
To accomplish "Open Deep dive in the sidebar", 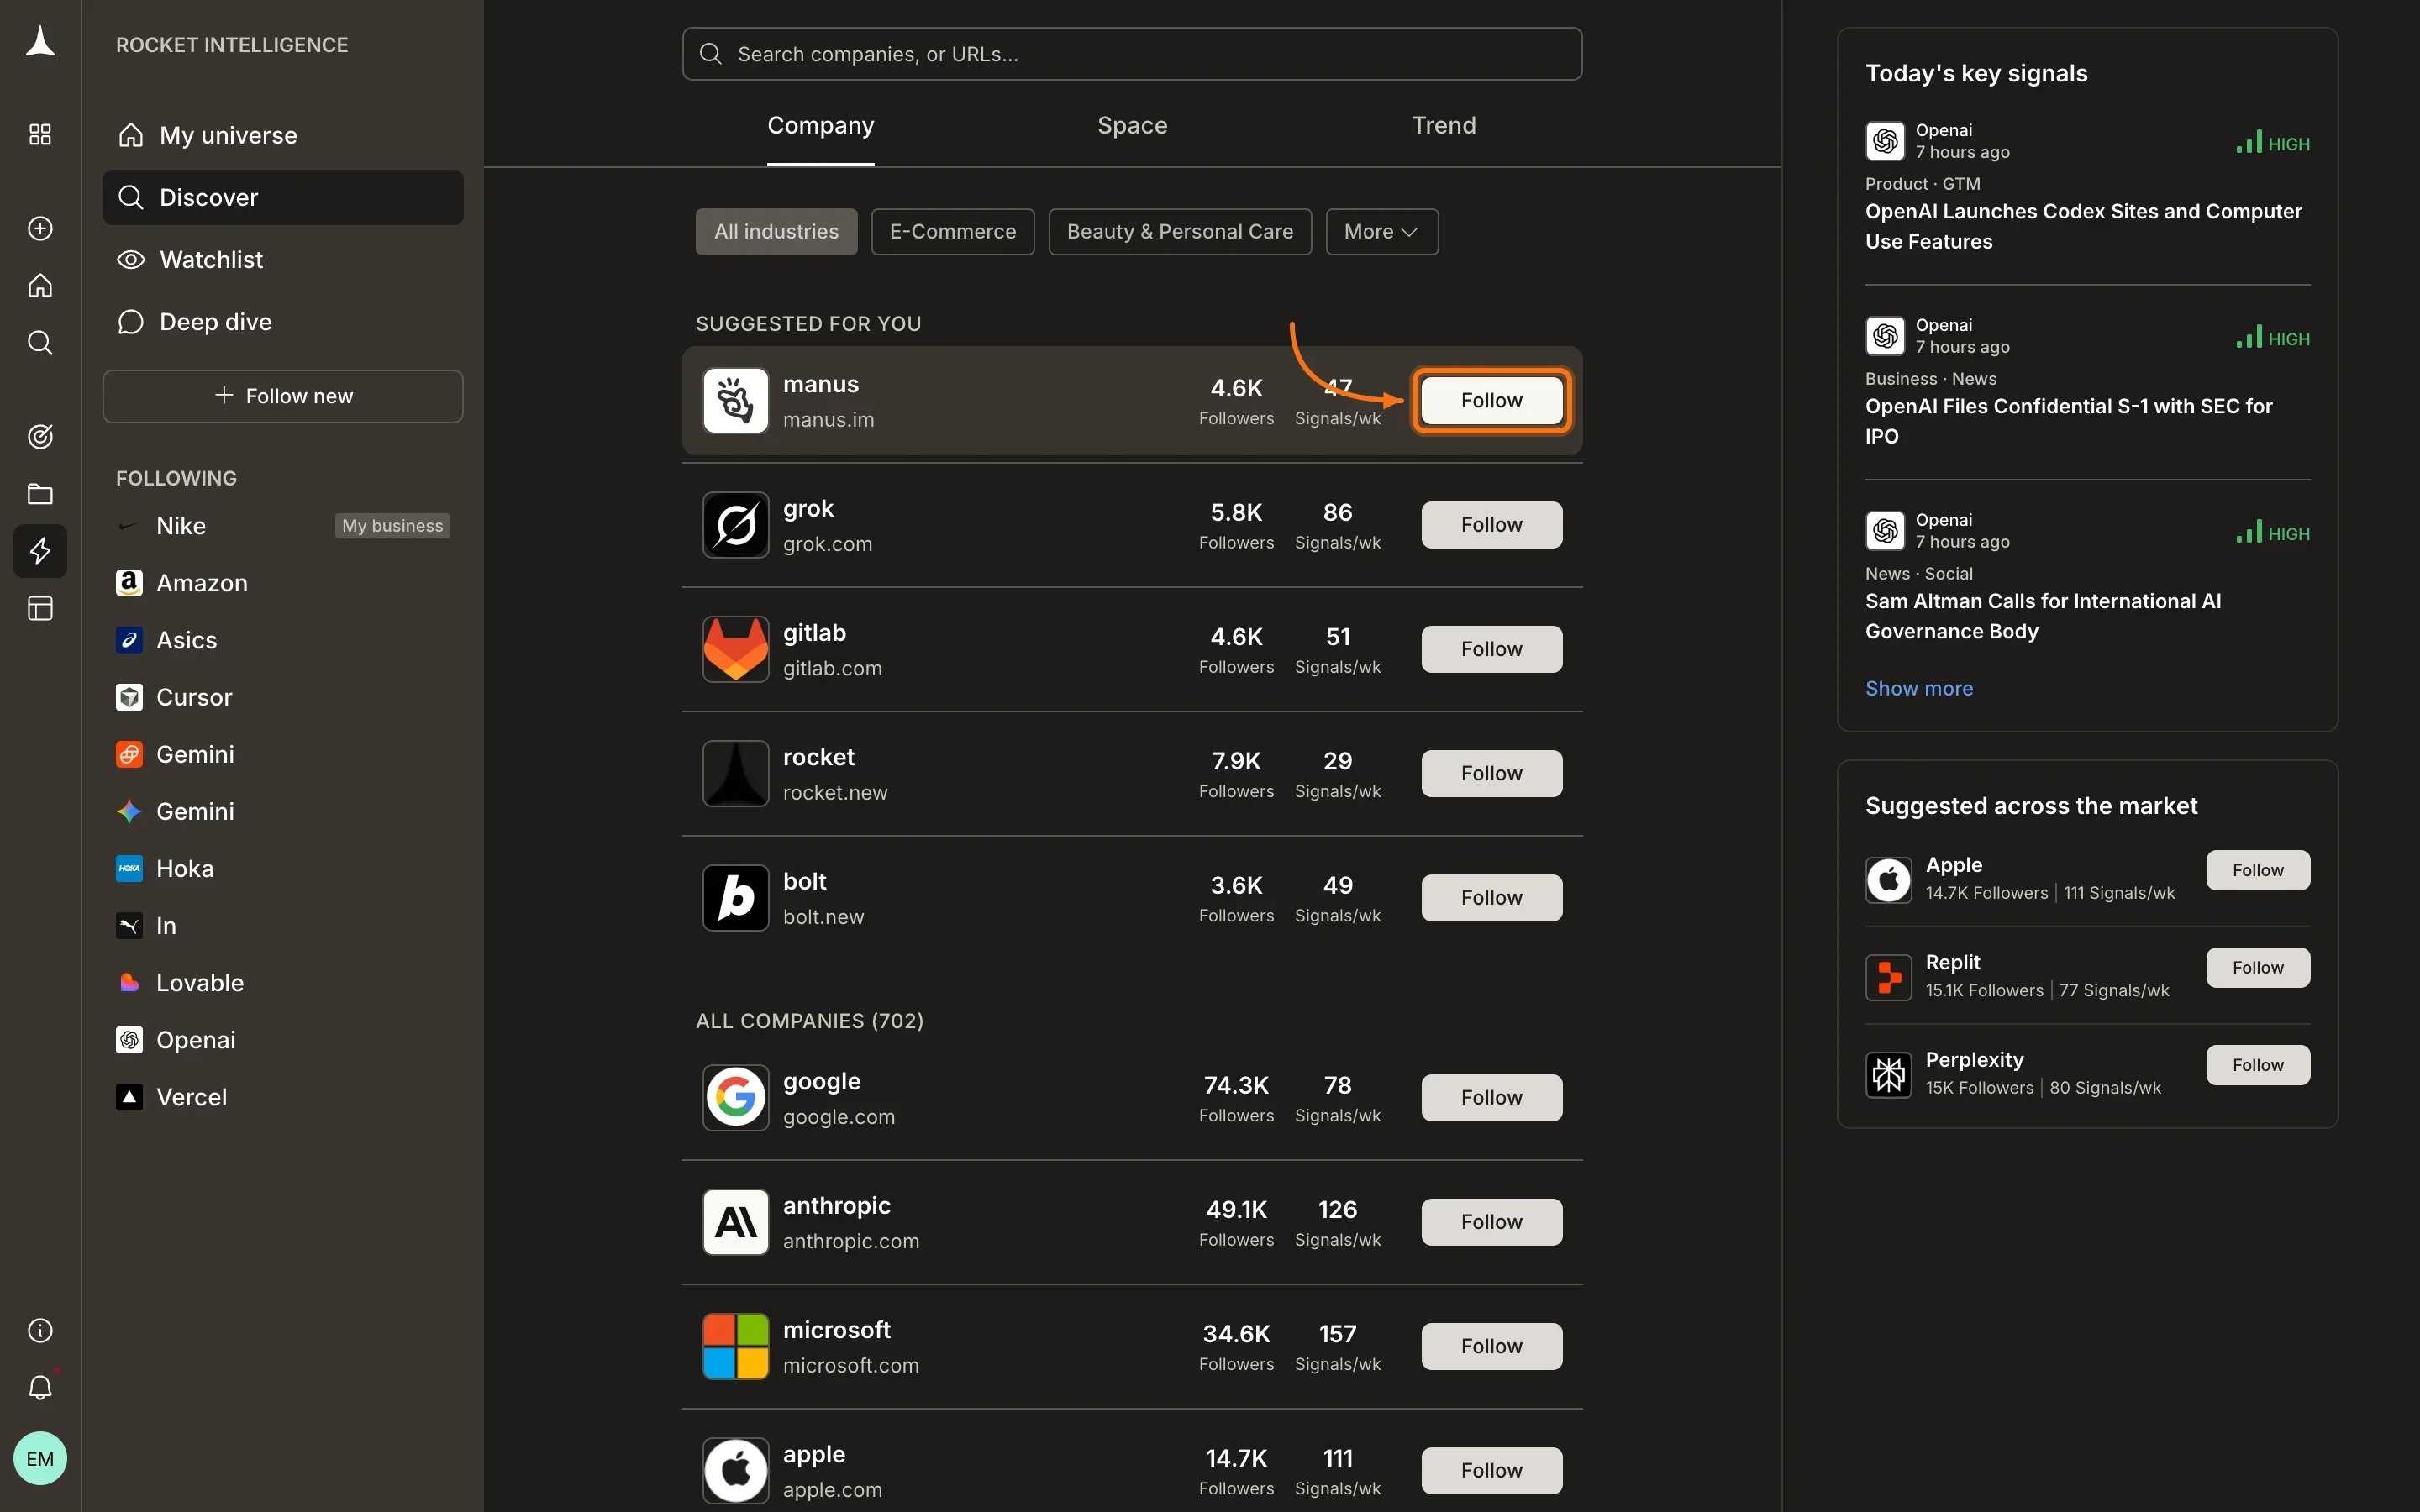I will tap(283, 322).
